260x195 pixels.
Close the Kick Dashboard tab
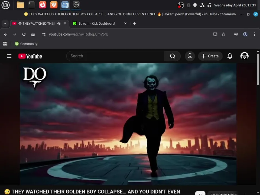[x=125, y=23]
